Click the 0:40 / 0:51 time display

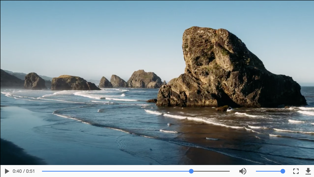(x=23, y=171)
